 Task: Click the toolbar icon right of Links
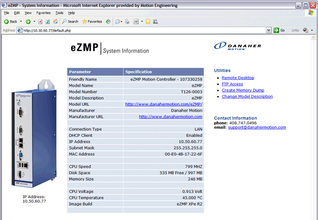click(305, 31)
